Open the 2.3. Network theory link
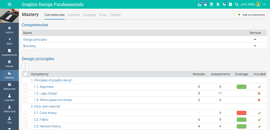Screen dimensions: 270x130 pyautogui.click(x=48, y=126)
